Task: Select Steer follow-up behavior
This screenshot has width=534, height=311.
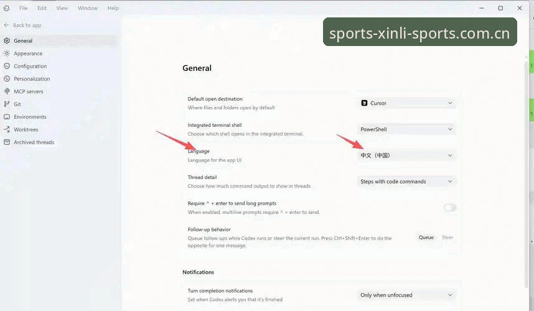Action: click(447, 238)
